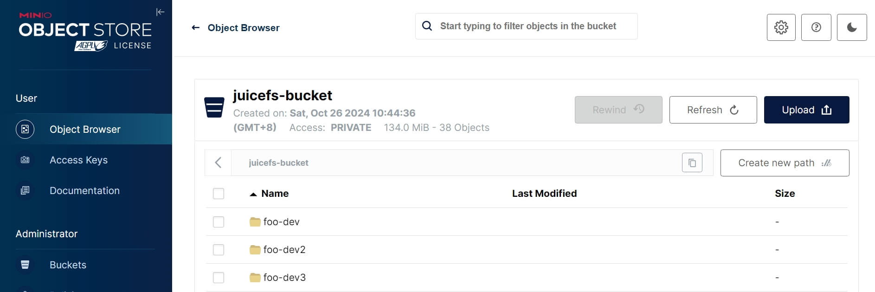Click the back arrow beside Object Browser
The image size is (875, 292).
coord(196,28)
